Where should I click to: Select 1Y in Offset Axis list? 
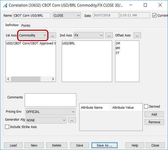(127, 53)
